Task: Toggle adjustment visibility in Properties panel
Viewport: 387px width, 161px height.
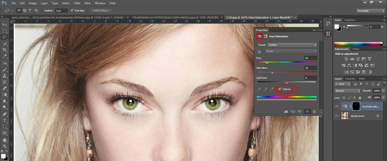Action: coord(307,111)
